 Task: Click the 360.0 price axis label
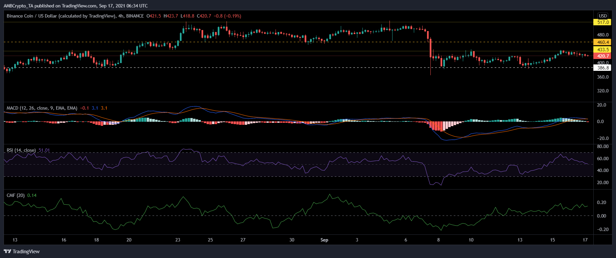603,77
